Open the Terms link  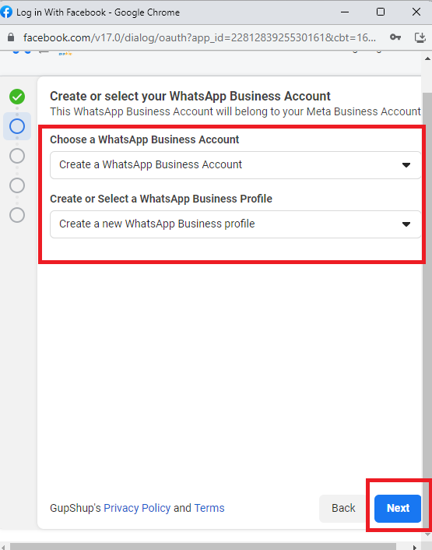click(x=209, y=508)
